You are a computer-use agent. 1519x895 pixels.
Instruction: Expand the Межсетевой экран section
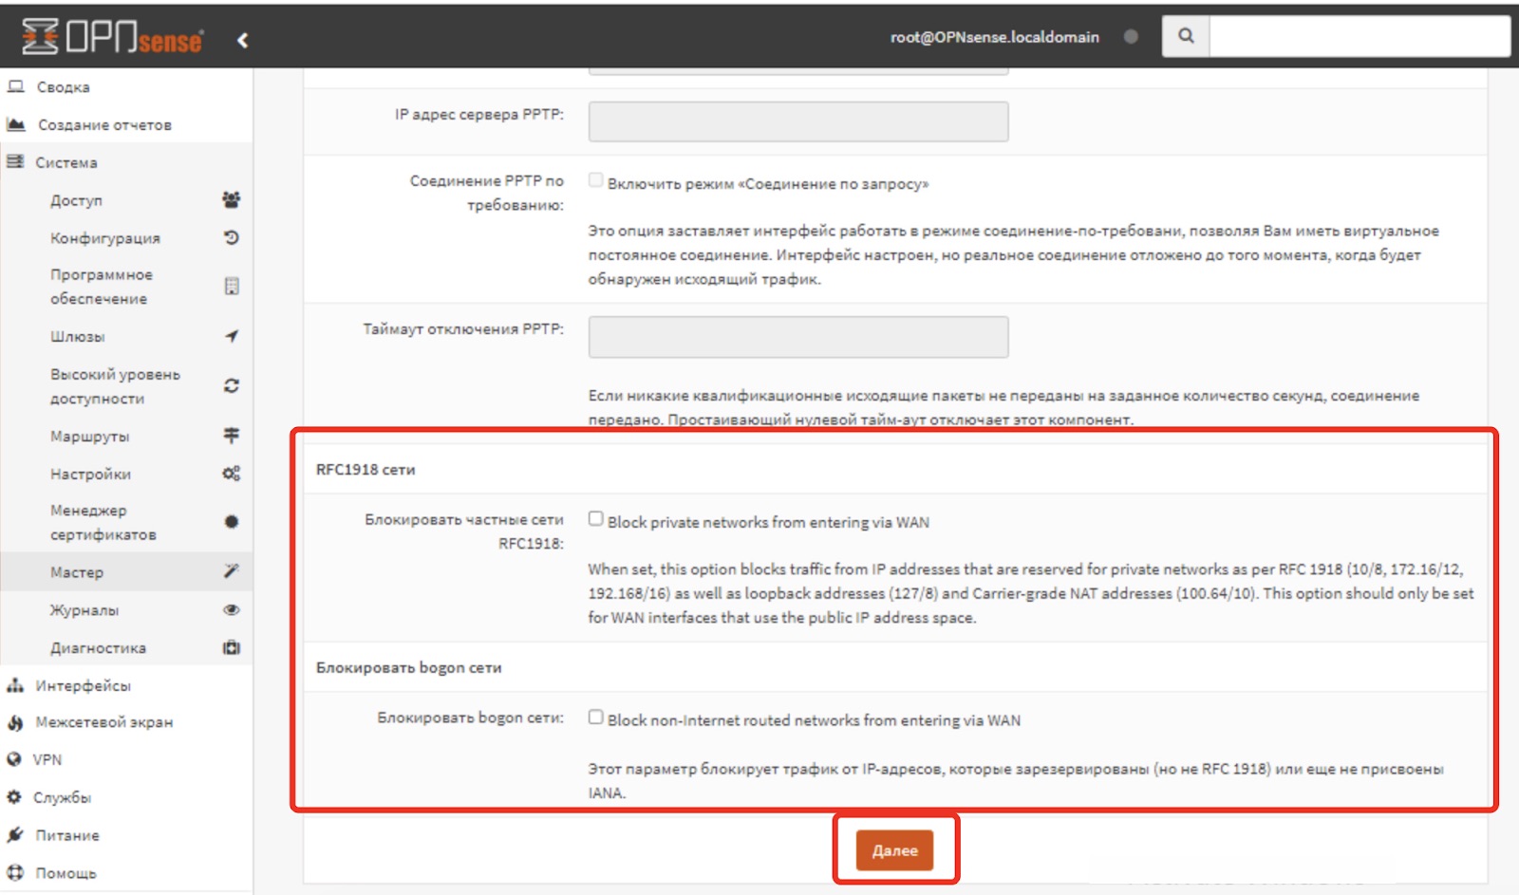pyautogui.click(x=104, y=721)
